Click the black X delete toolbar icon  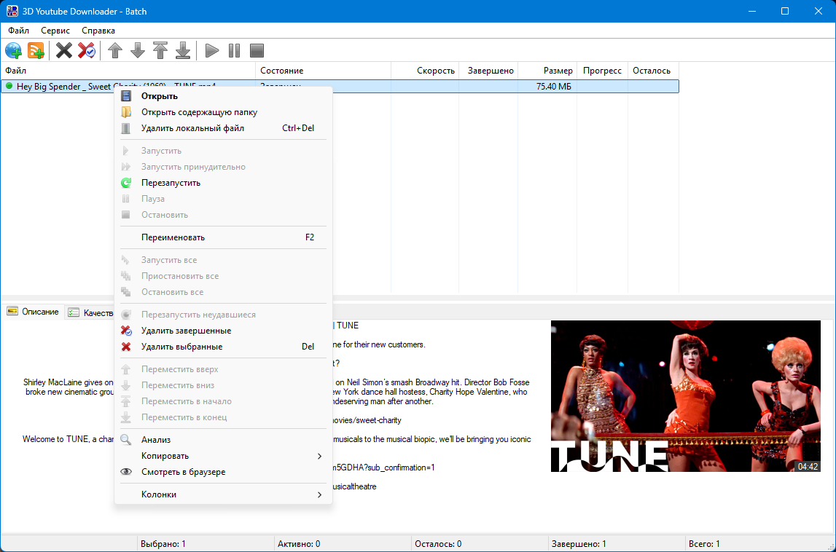coord(64,50)
